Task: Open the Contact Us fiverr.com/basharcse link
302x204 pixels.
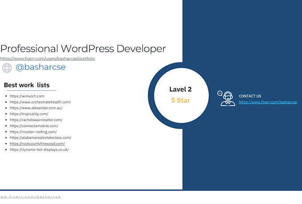Action: (x=268, y=102)
